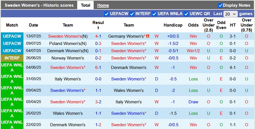Click the 6-1 score from 04/06/25

[98, 68]
